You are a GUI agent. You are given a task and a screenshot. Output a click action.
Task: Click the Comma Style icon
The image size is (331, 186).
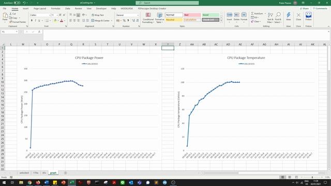[128, 21]
